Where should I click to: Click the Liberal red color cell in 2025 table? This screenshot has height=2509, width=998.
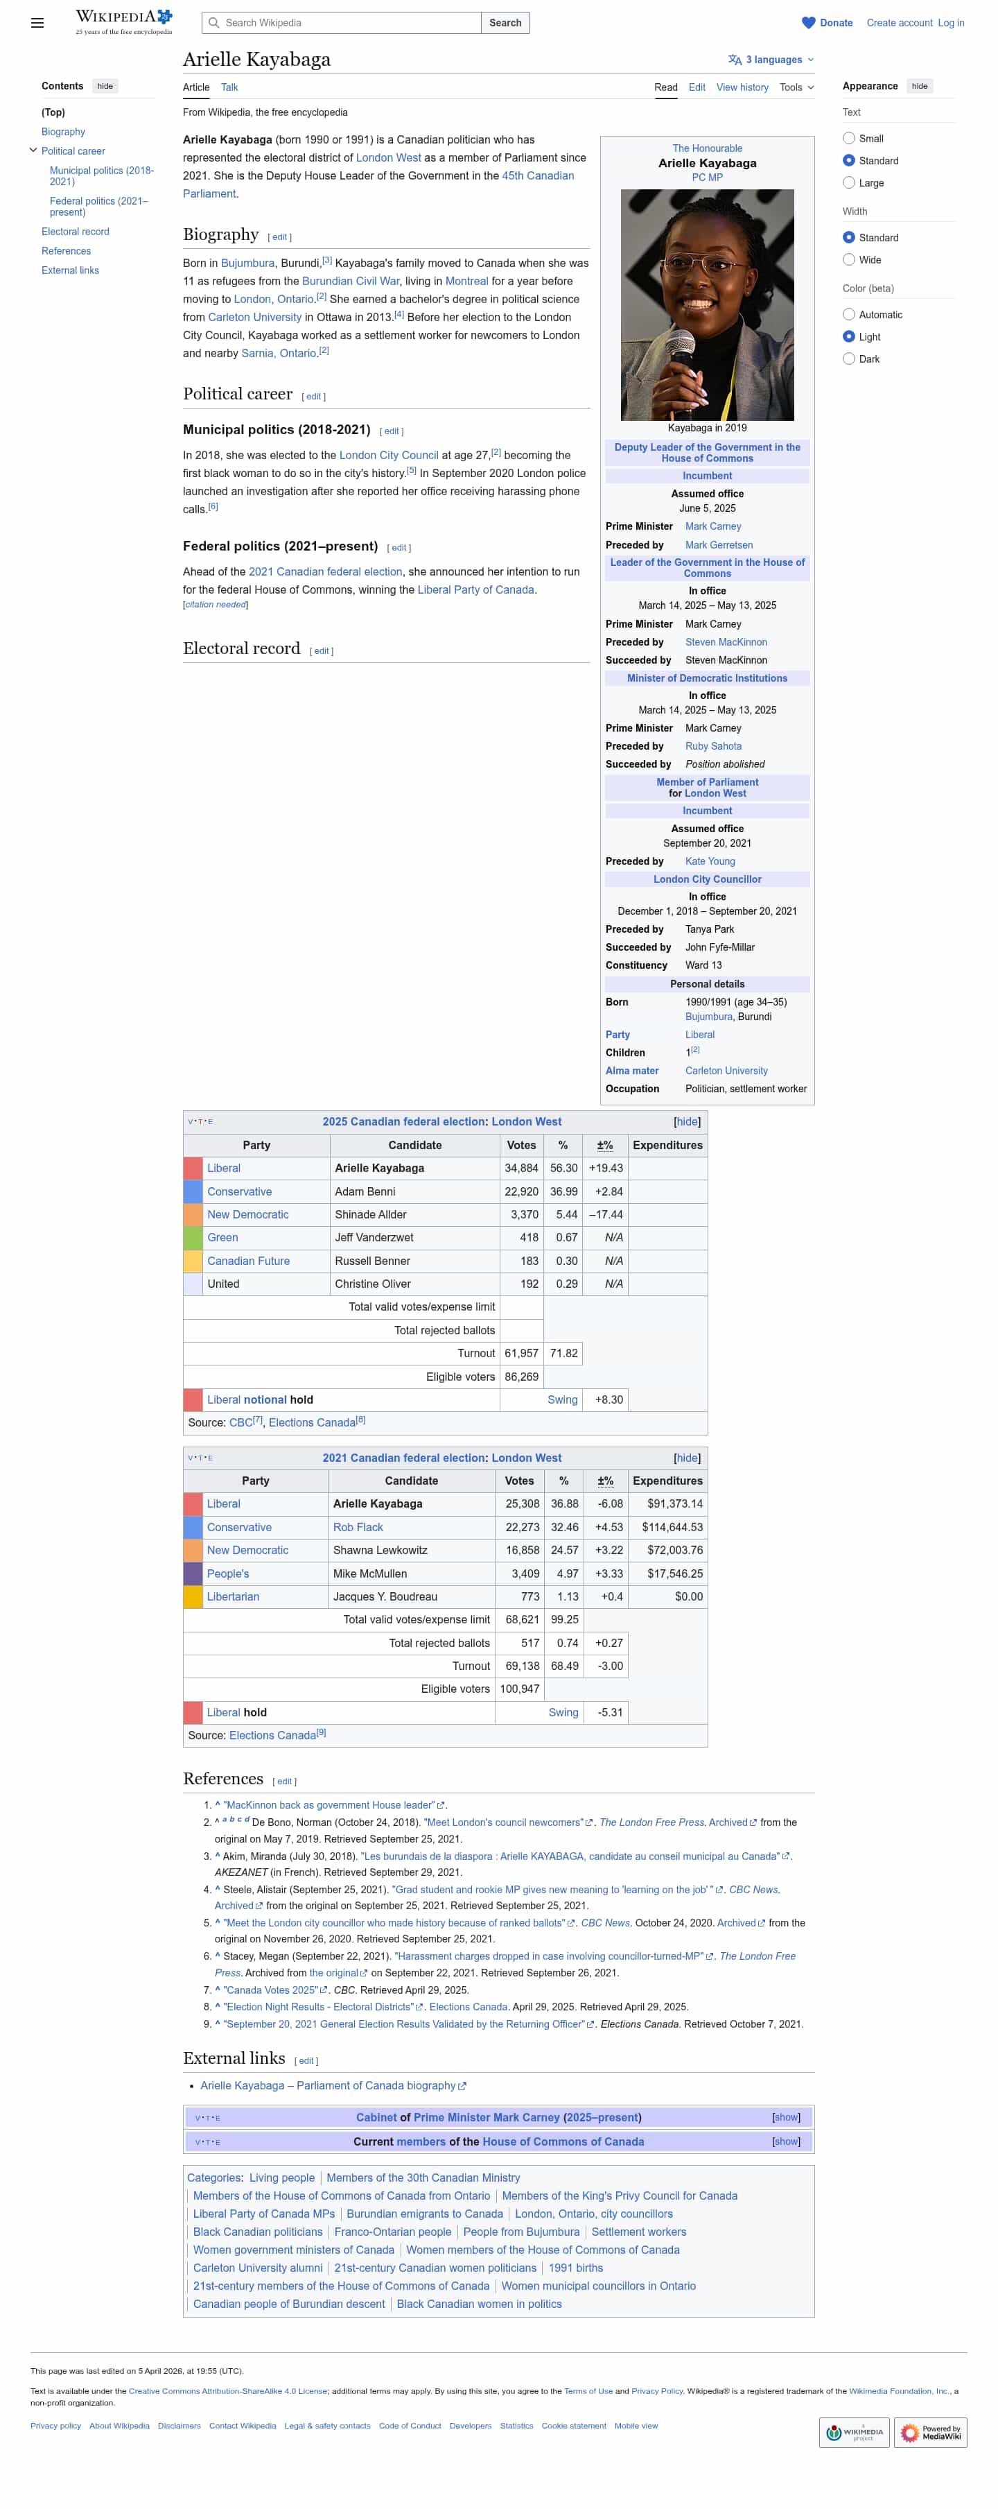coord(193,1168)
